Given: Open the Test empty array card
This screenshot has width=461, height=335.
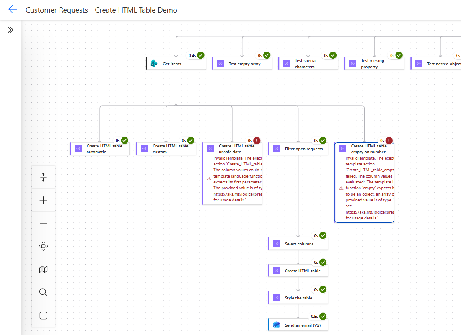Looking at the screenshot, I should click(x=242, y=64).
